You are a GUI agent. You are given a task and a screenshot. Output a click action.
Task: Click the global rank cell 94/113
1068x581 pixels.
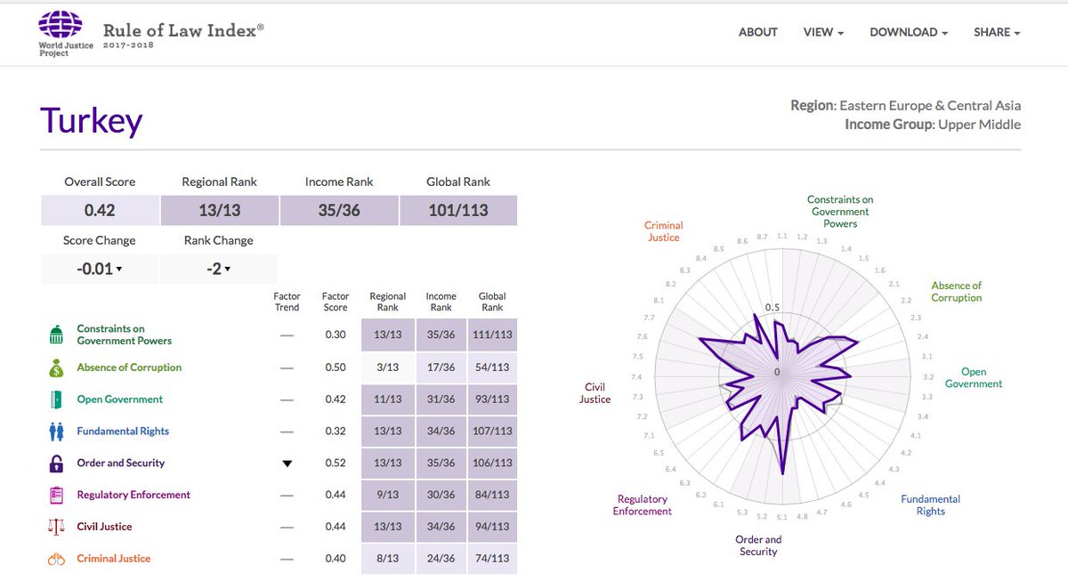click(x=492, y=527)
